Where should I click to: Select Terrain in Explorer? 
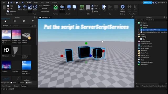pos(145,27)
